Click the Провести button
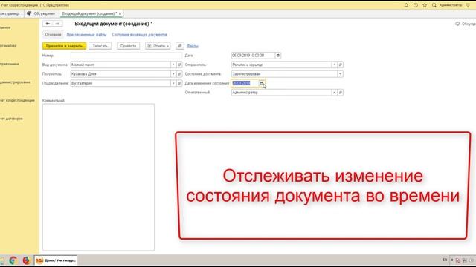The width and height of the screenshot is (476, 267). tap(128, 46)
